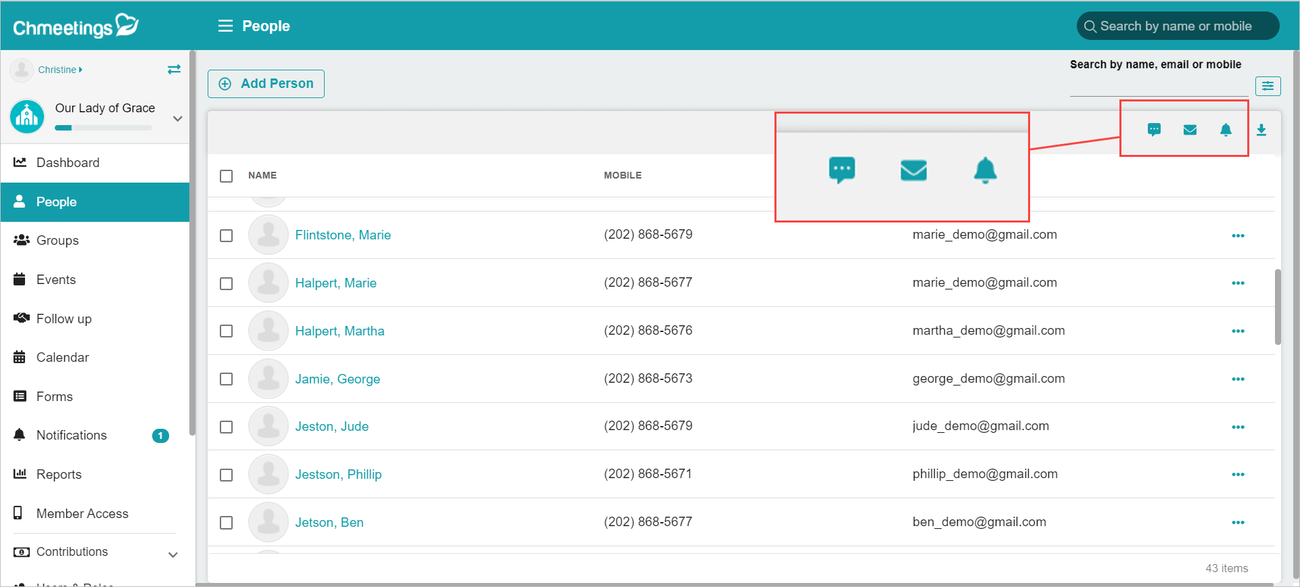
Task: Open Halpert, Martha profile link
Action: pos(340,331)
